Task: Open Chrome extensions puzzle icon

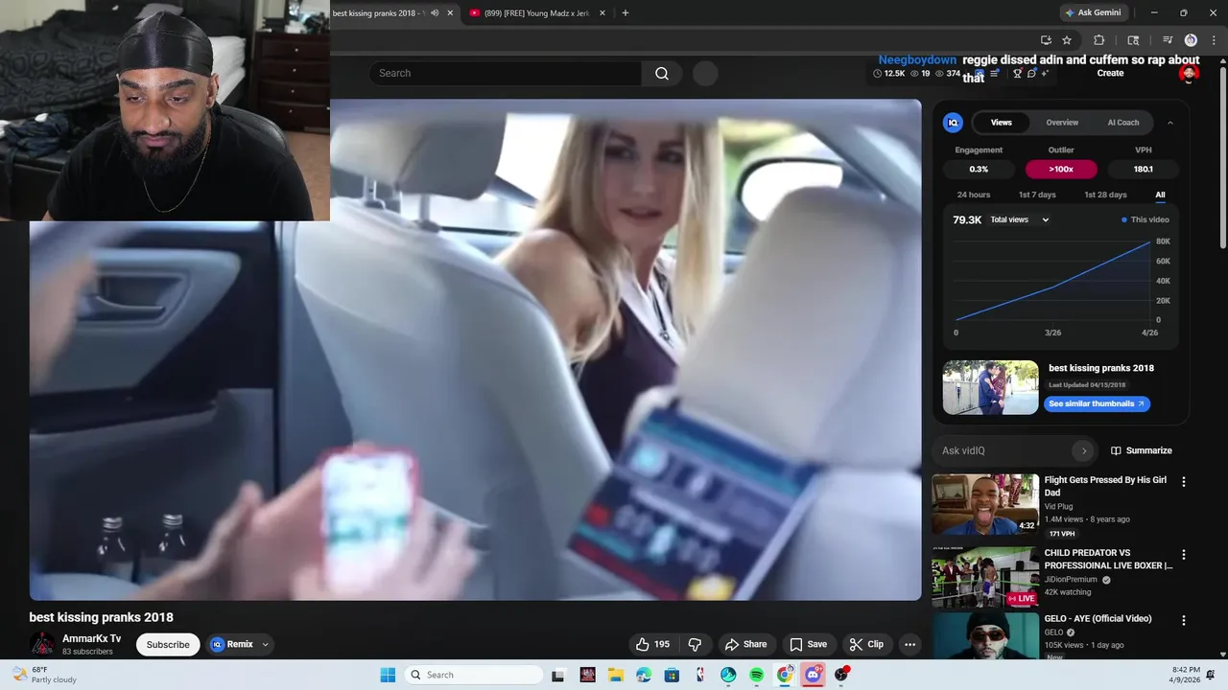Action: [1099, 40]
